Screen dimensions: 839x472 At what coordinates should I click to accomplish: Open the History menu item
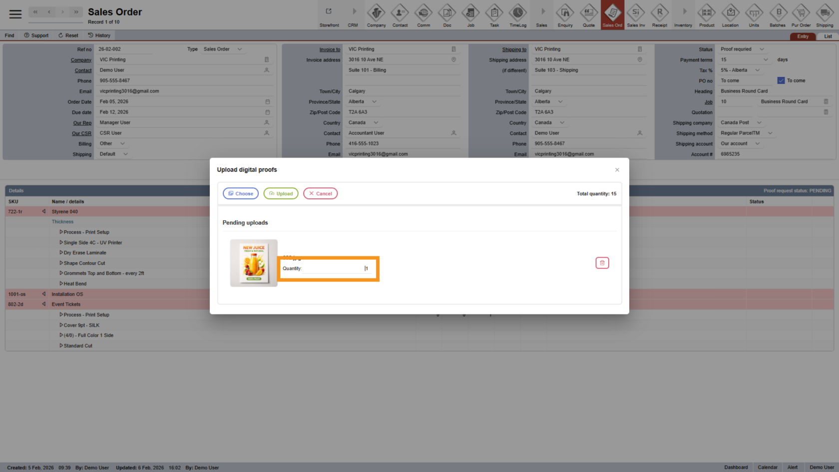[99, 35]
